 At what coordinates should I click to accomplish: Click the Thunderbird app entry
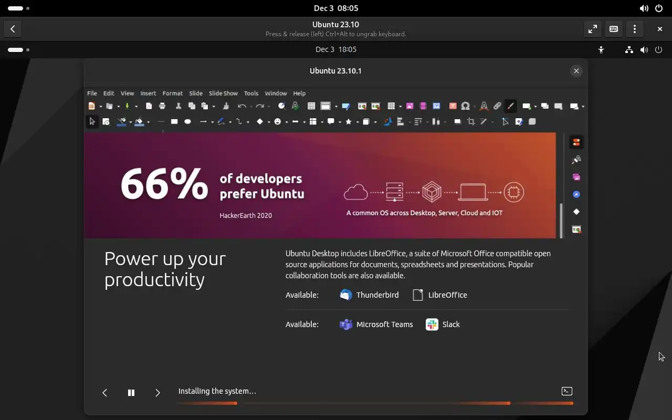click(370, 295)
